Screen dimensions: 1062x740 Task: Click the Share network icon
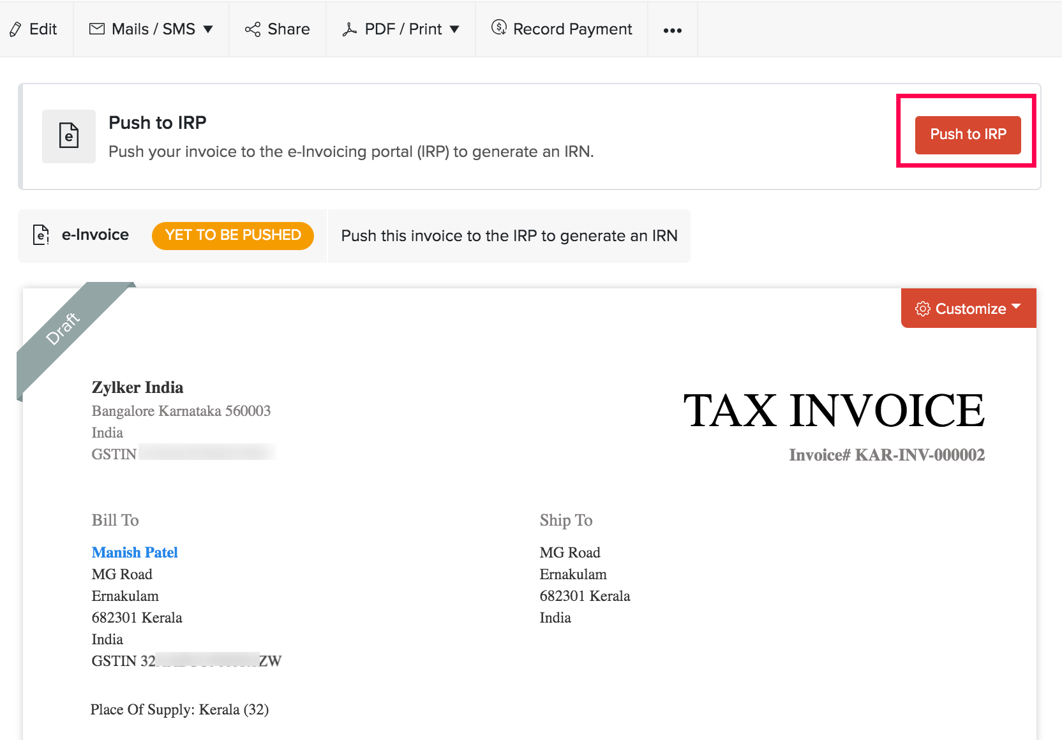click(253, 29)
